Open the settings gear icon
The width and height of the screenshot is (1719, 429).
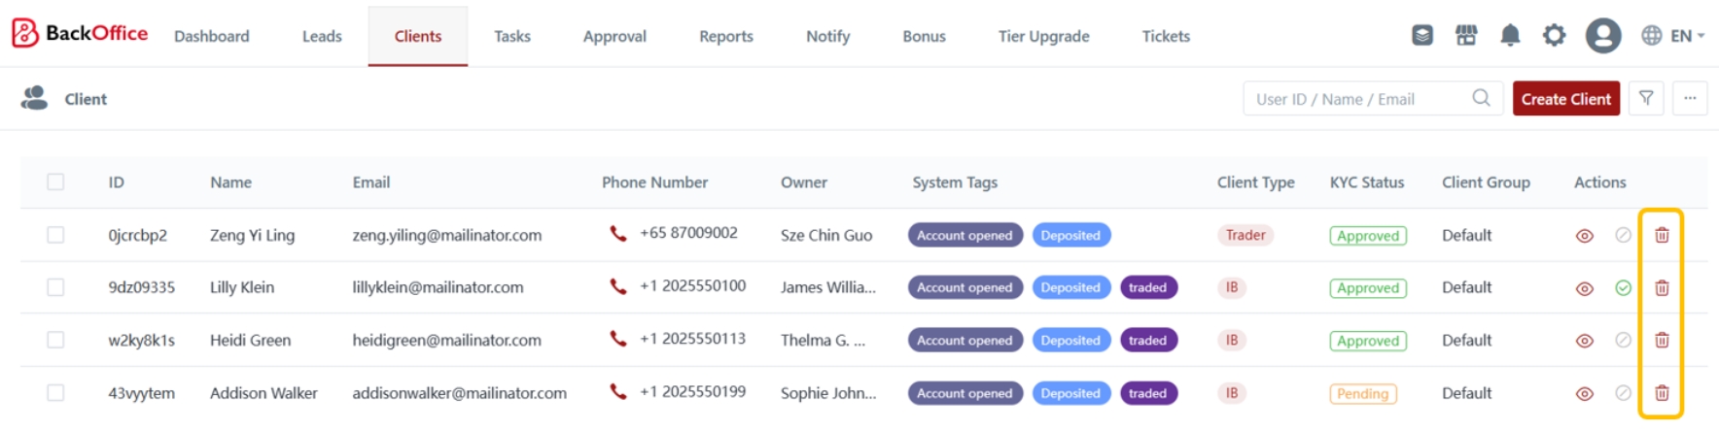(1554, 36)
